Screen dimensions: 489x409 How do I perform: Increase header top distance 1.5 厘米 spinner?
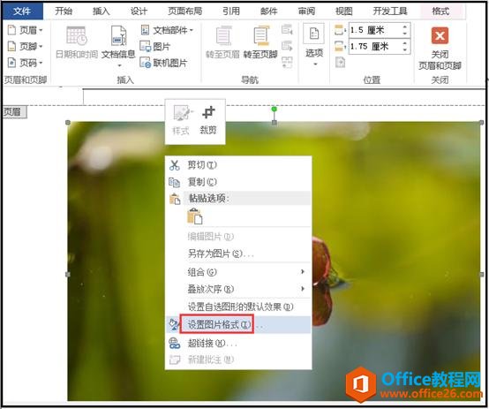point(405,27)
